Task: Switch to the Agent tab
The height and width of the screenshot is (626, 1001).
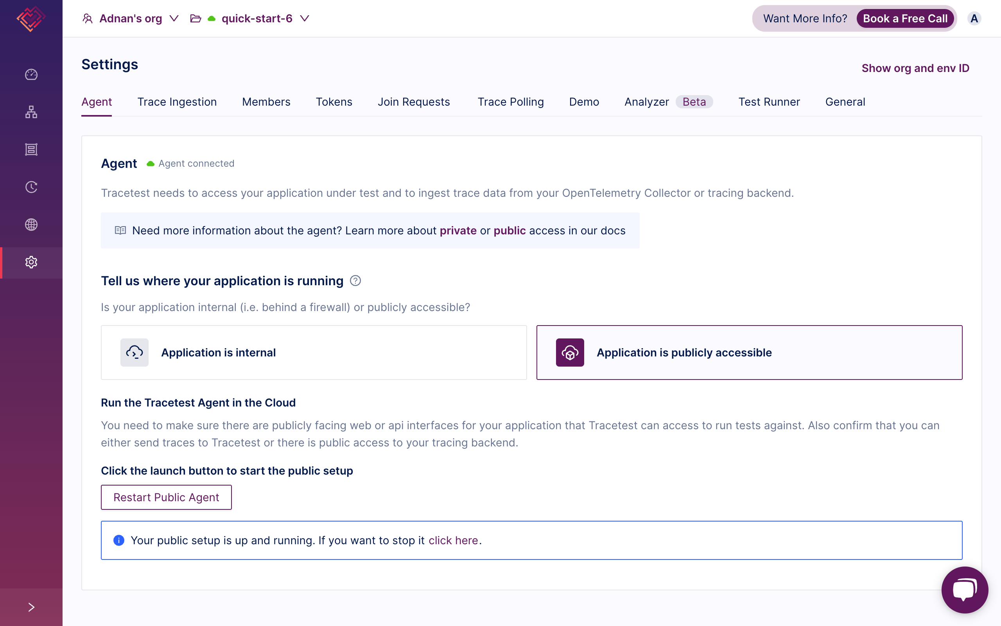Action: click(96, 102)
